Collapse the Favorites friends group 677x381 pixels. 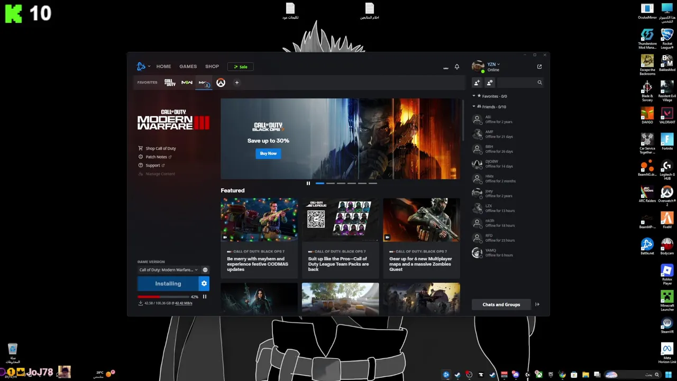click(474, 96)
